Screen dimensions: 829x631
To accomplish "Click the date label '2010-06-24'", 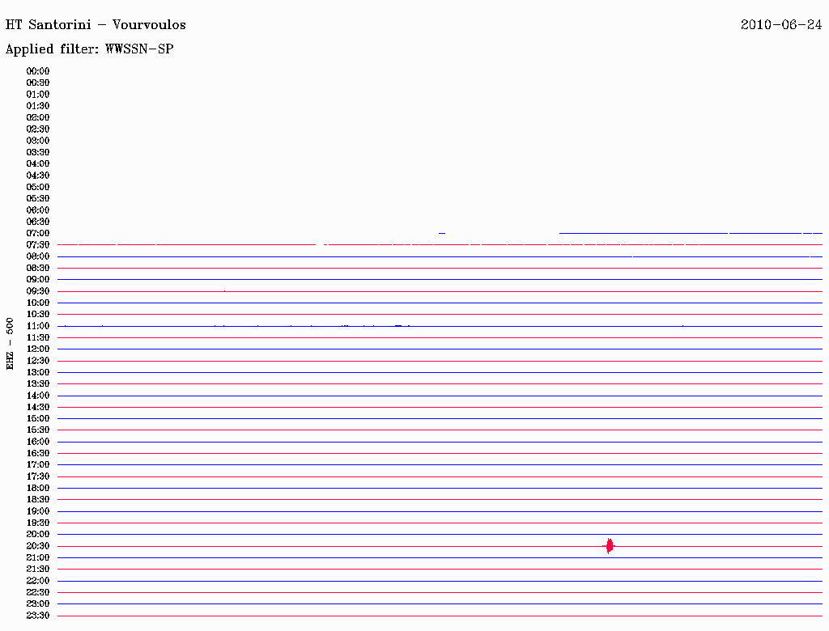I will point(781,25).
